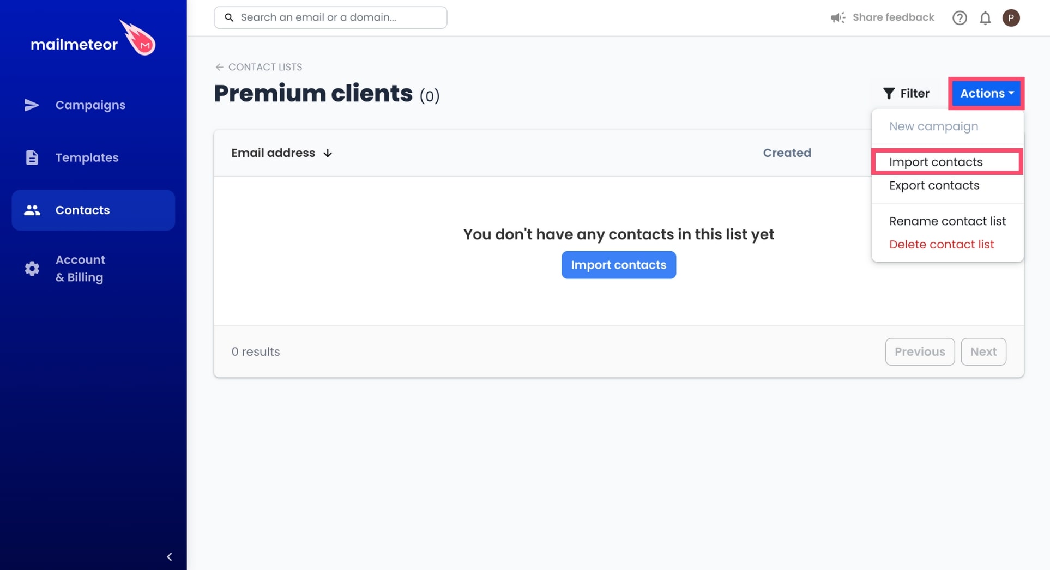This screenshot has width=1050, height=570.
Task: Click the profile avatar P
Action: [1012, 17]
